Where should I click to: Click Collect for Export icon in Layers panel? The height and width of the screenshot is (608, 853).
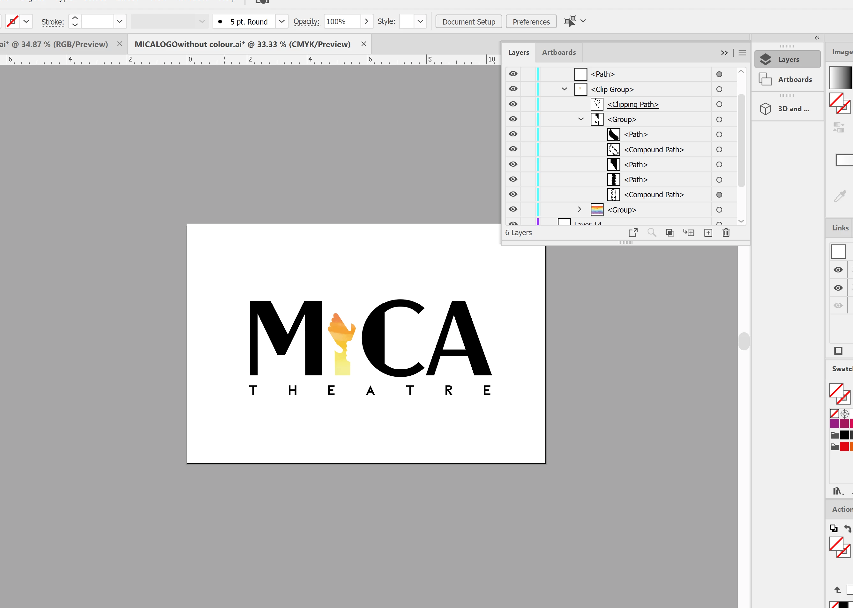(x=632, y=233)
